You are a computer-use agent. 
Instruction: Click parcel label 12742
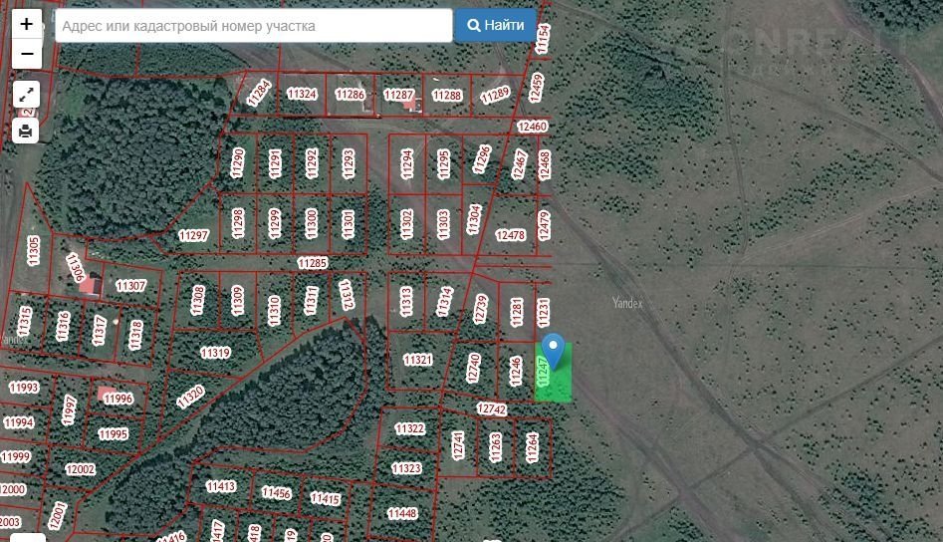tap(492, 409)
